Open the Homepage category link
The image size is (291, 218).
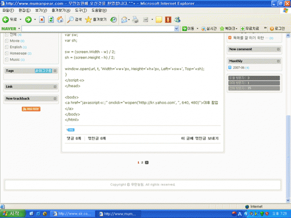pos(18,53)
